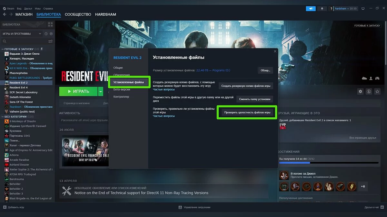Select Valheim [public-test] in library
This screenshot has height=217, width=387.
point(22,112)
